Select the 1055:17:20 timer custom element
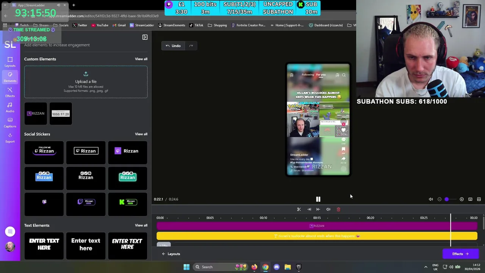The image size is (485, 273). (61, 114)
